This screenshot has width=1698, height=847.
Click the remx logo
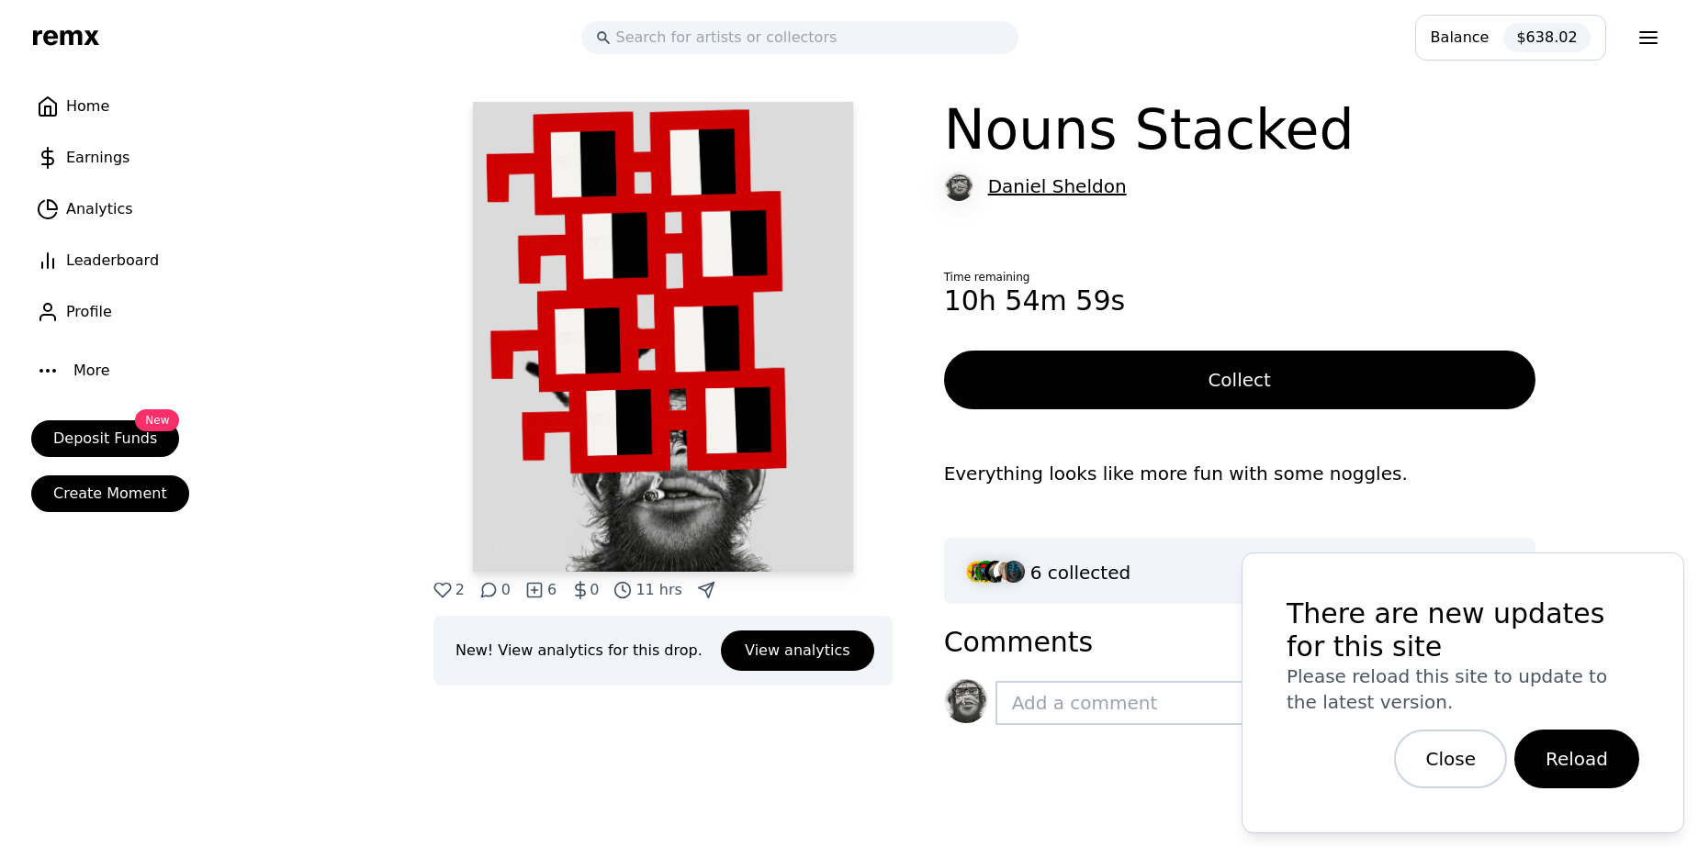tap(65, 37)
